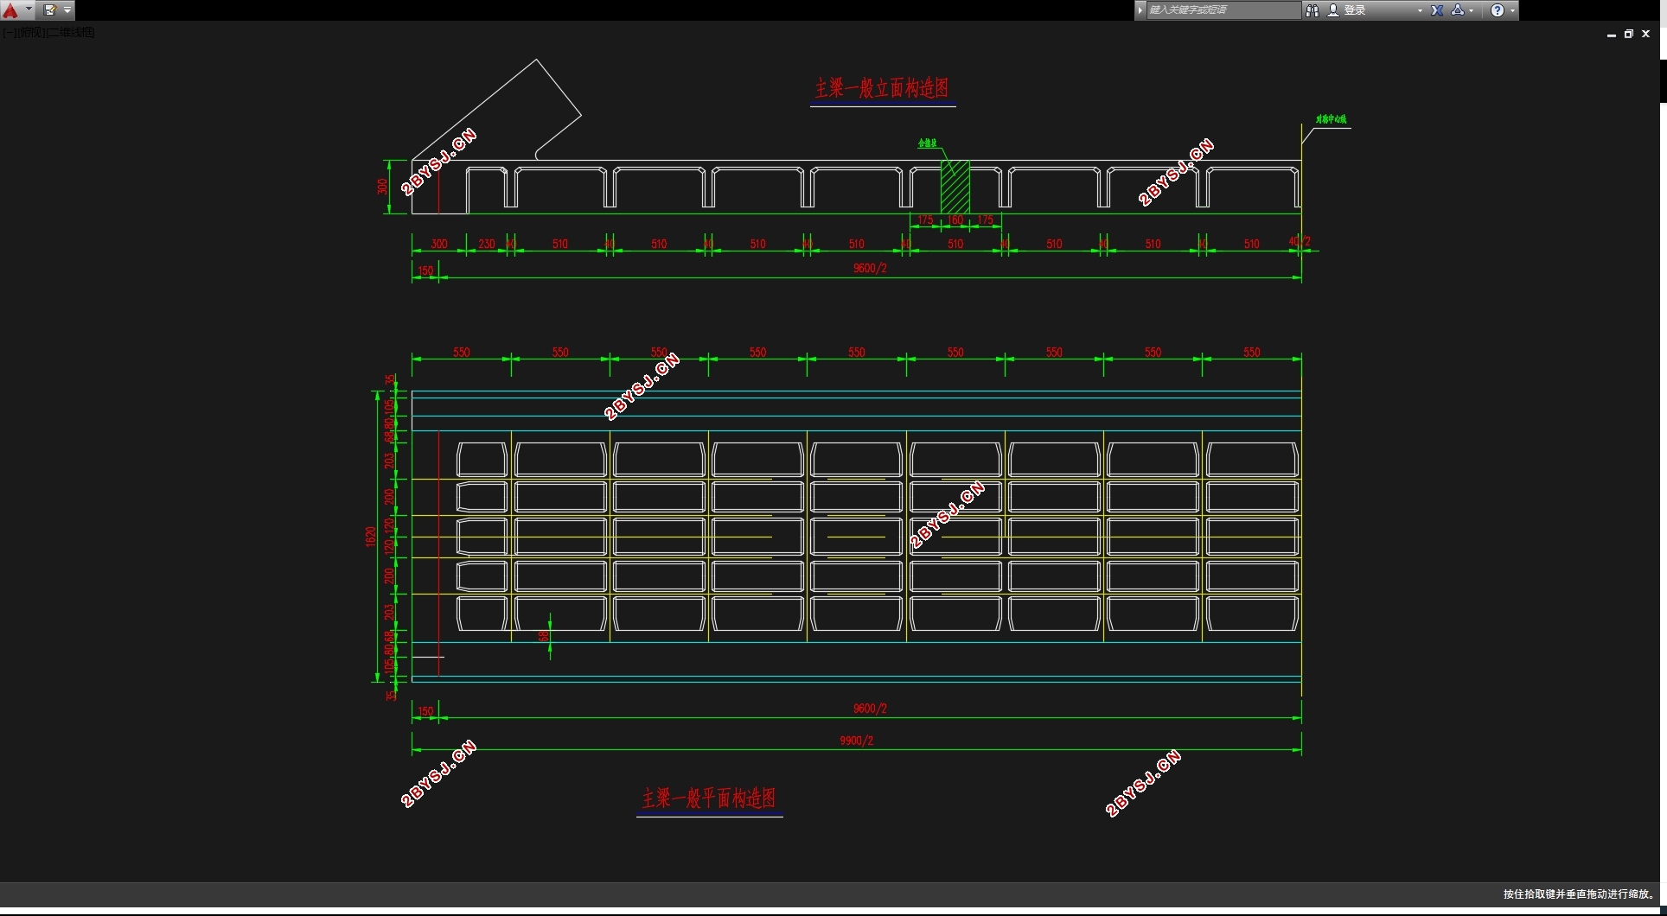This screenshot has width=1667, height=916.
Task: Expand the Help dropdown arrow
Action: tap(1512, 10)
